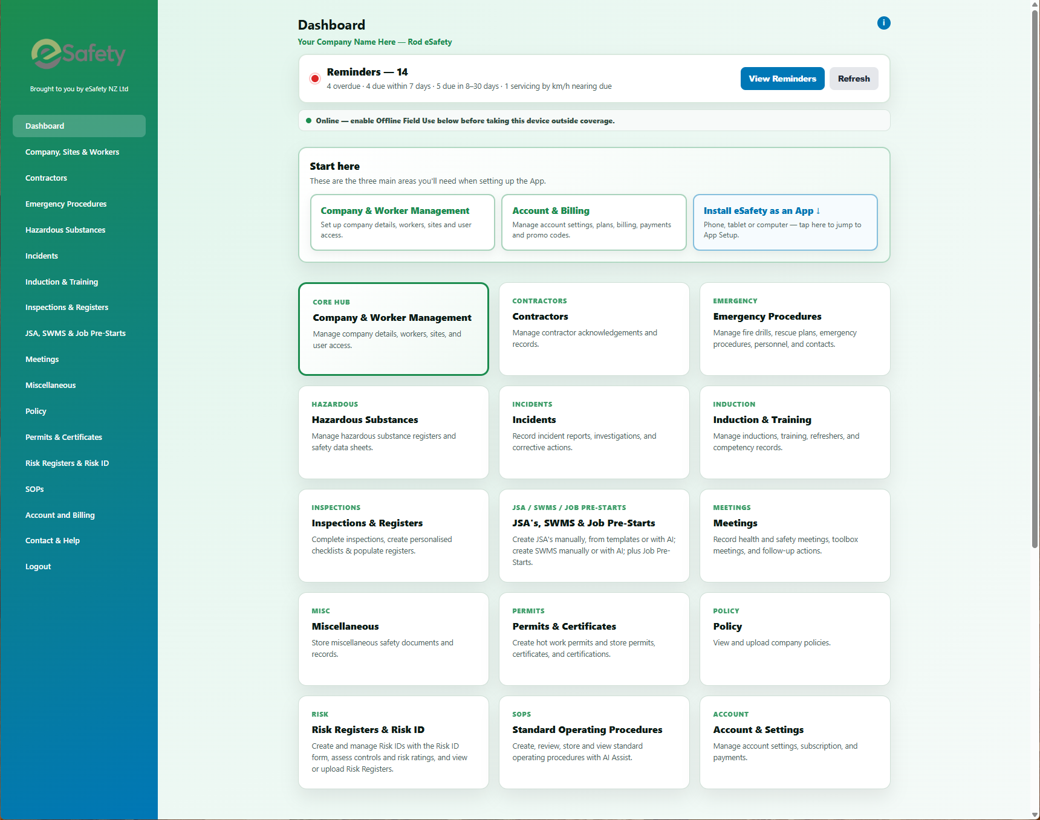This screenshot has height=820, width=1040.
Task: Open Account & Billing start-here card
Action: pyautogui.click(x=594, y=222)
